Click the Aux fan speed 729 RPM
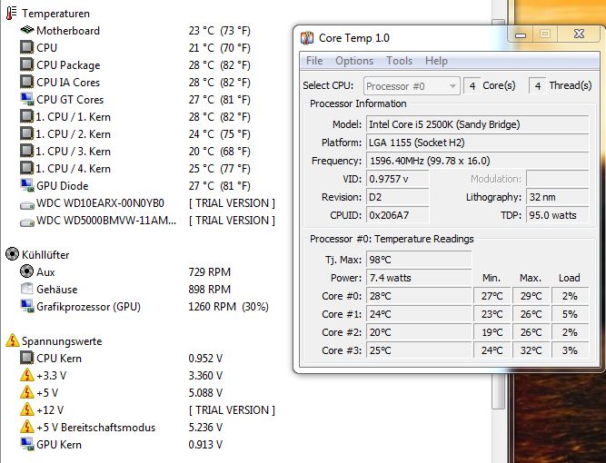Screen dimensions: 606x463 point(210,271)
